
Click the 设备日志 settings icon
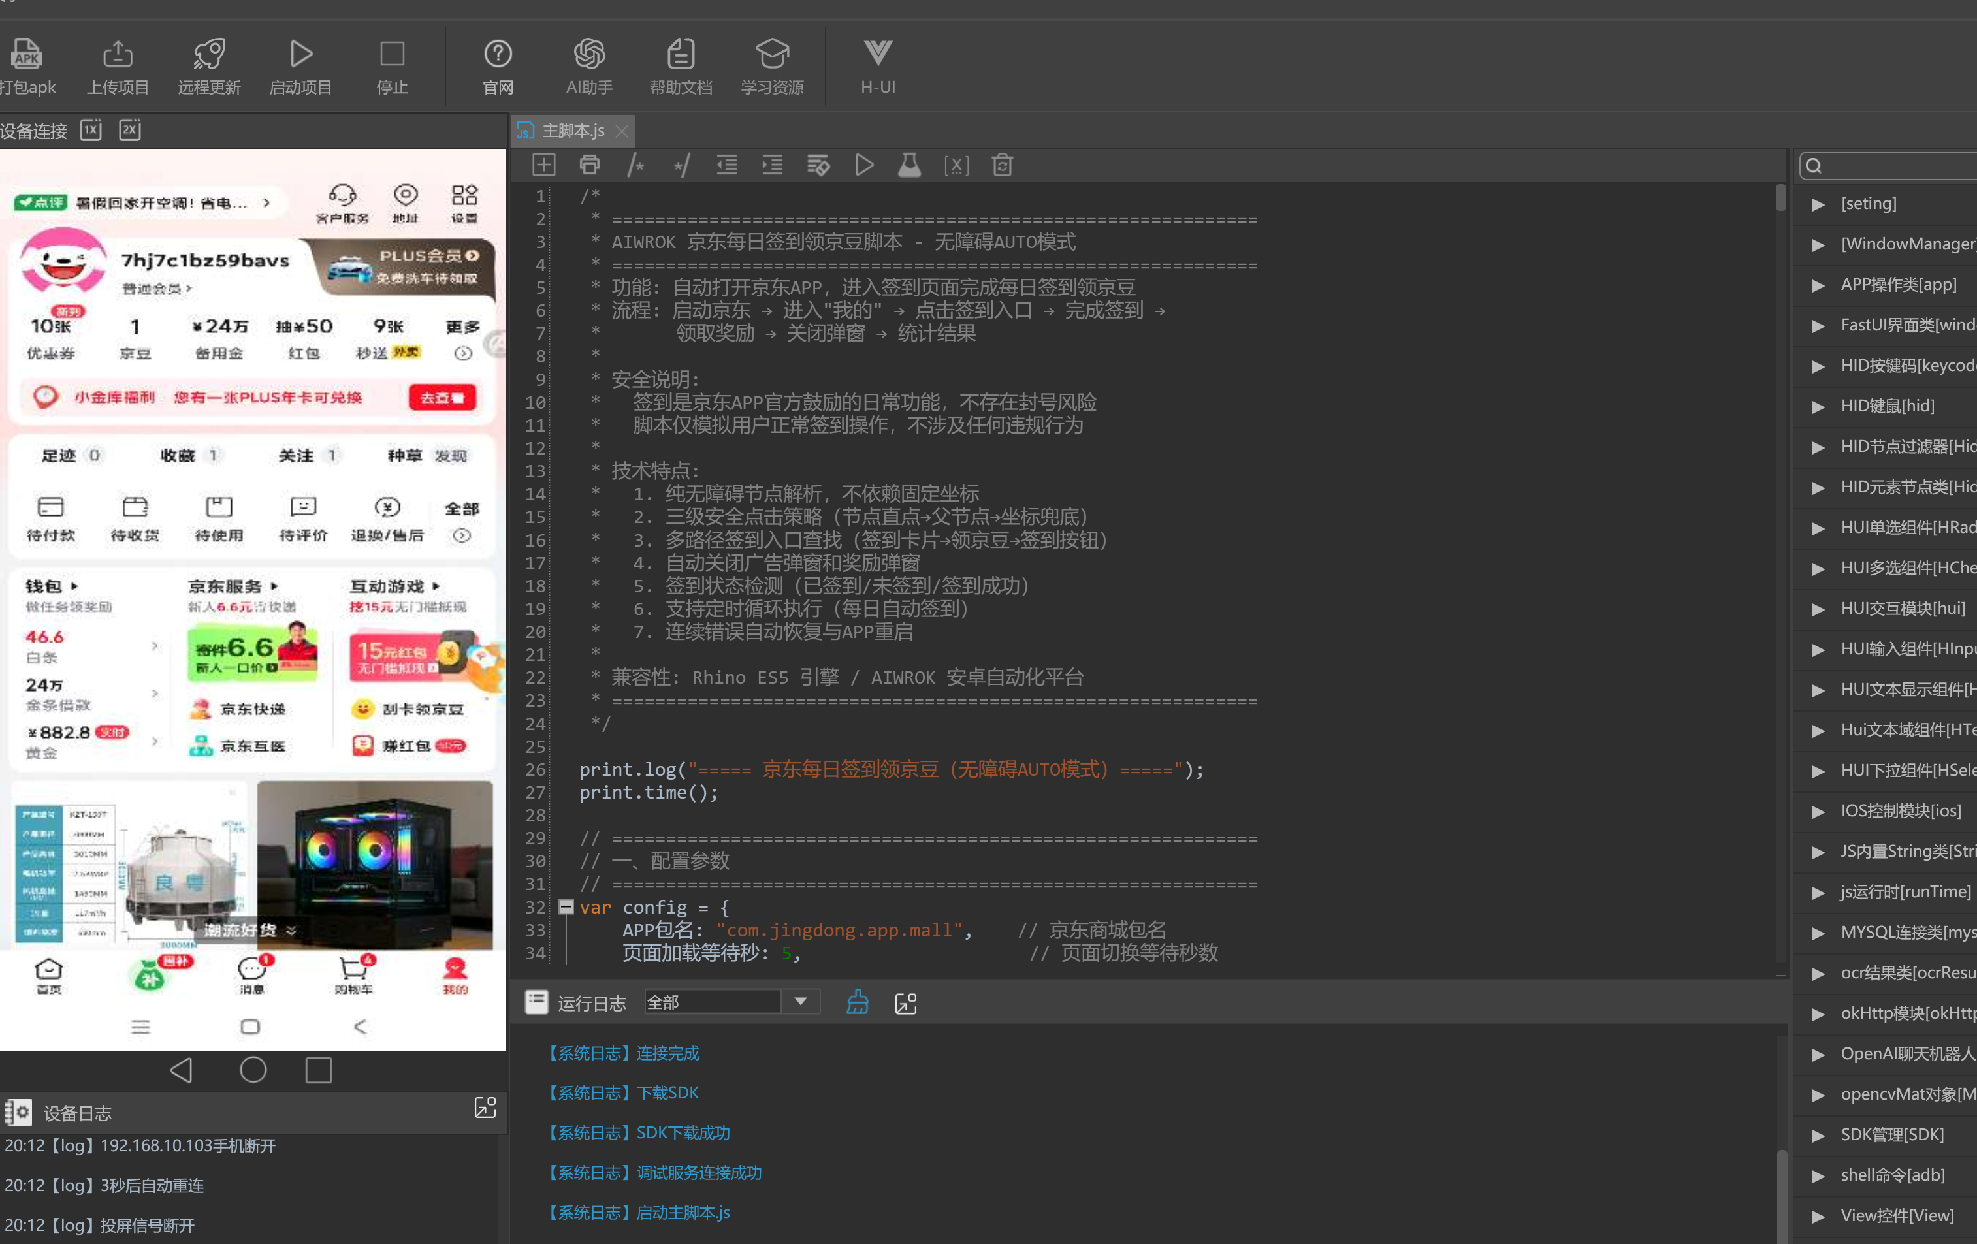(x=18, y=1113)
